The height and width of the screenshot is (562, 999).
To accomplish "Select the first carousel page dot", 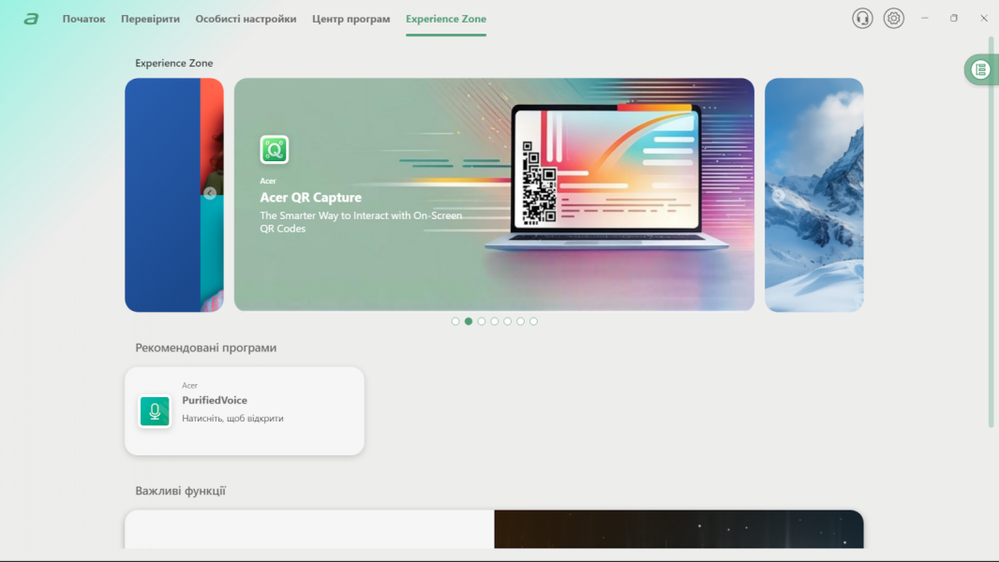I will pyautogui.click(x=455, y=321).
